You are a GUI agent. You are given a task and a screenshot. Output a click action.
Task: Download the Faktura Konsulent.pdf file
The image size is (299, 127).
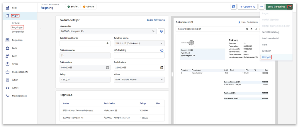[251, 29]
